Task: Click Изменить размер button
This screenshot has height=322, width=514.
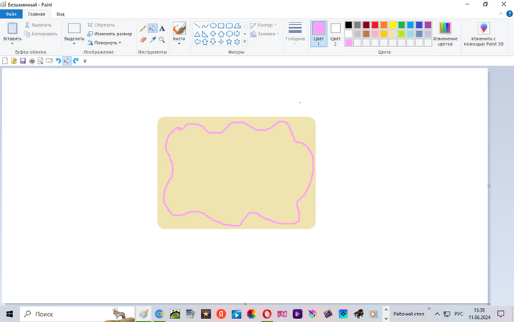Action: click(x=110, y=34)
